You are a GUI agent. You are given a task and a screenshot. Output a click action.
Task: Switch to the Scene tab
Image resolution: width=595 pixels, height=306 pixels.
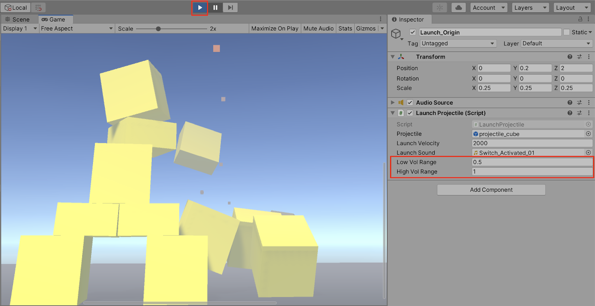(18, 20)
